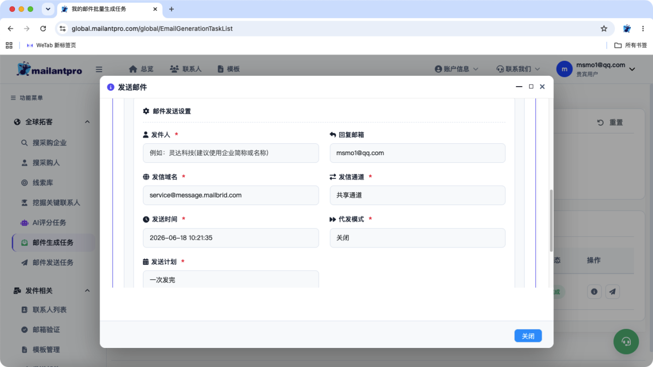653x367 pixels.
Task: Expand 联系我们 dropdown
Action: click(518, 69)
